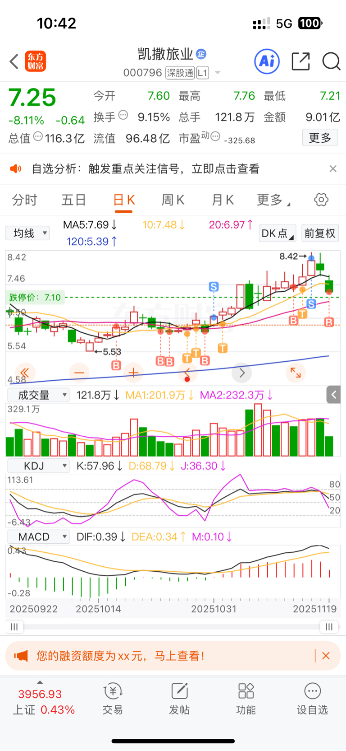Close the financing quota banner

click(326, 656)
